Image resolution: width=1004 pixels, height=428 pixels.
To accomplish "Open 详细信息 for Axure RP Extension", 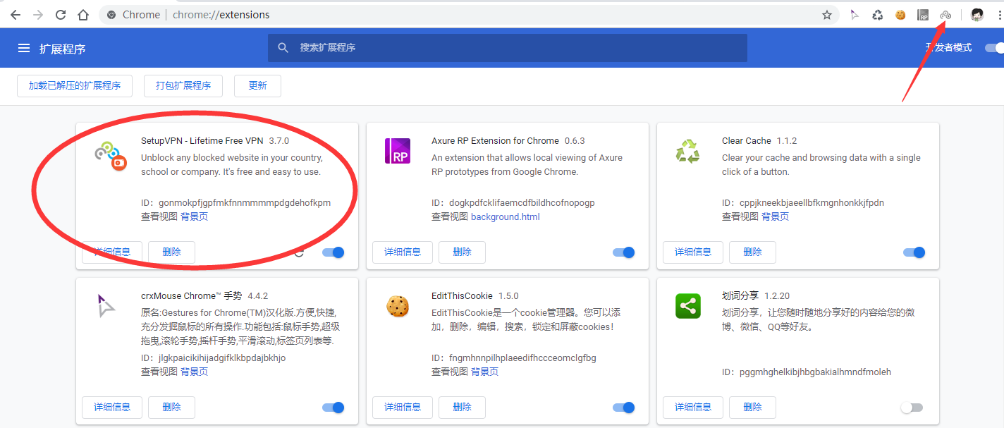I will [403, 252].
